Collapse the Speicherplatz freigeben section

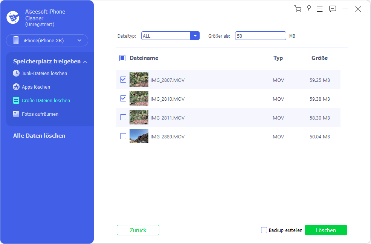(x=85, y=62)
